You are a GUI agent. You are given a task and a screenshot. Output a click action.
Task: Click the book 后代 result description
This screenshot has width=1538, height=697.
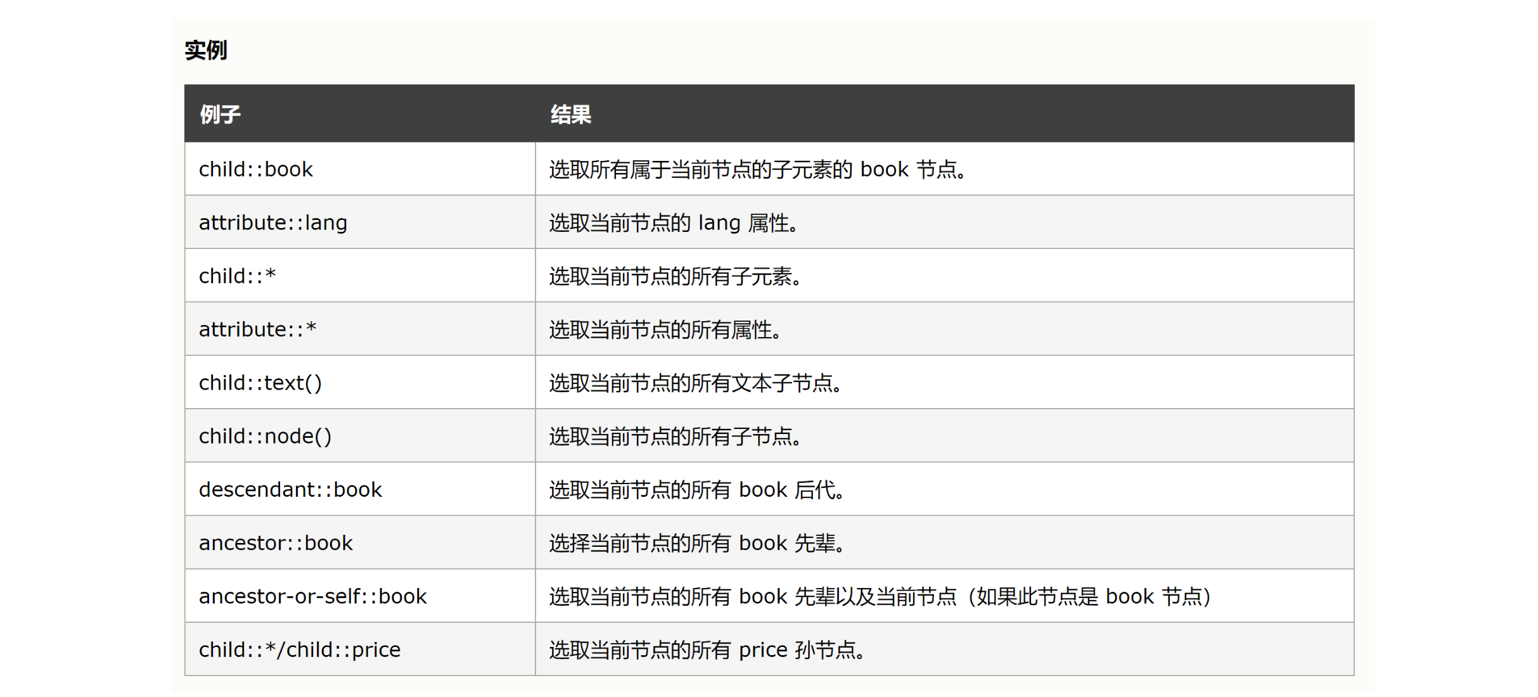pos(697,490)
